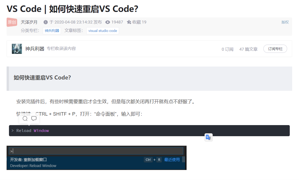299x180 pixels.
Task: Click the Reload Window code block
Action: (149, 131)
